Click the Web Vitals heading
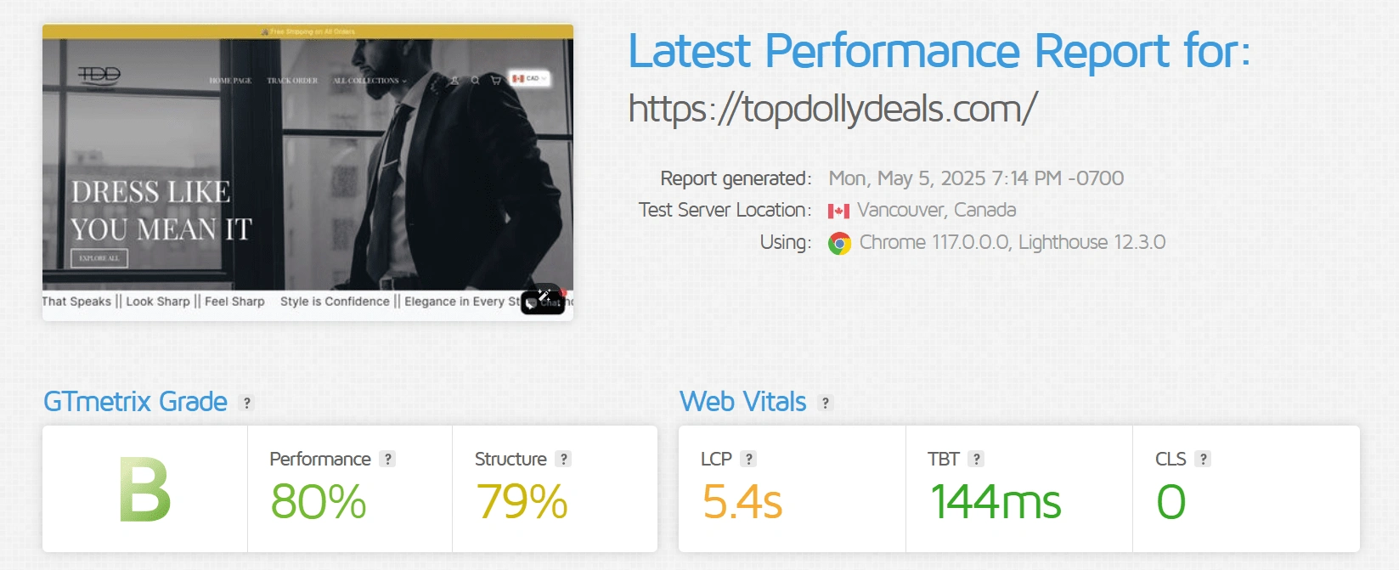 (x=743, y=401)
